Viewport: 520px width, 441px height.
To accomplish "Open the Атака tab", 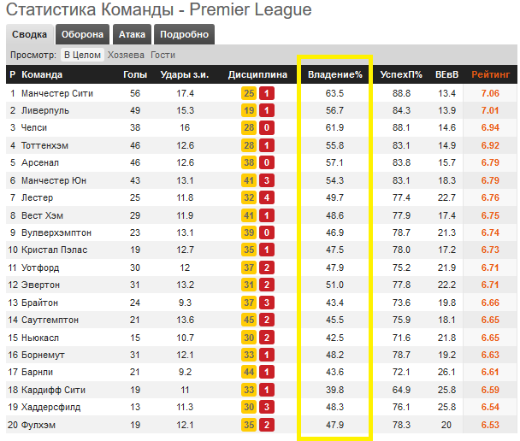I will coord(132,34).
